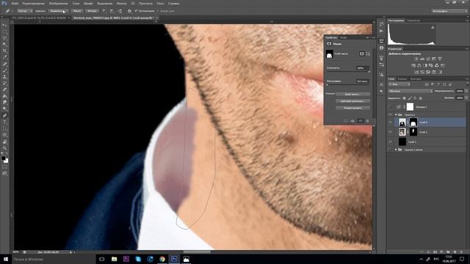The image size is (470, 264).
Task: Add a Brightness/Contrast adjustment
Action: pos(416,59)
